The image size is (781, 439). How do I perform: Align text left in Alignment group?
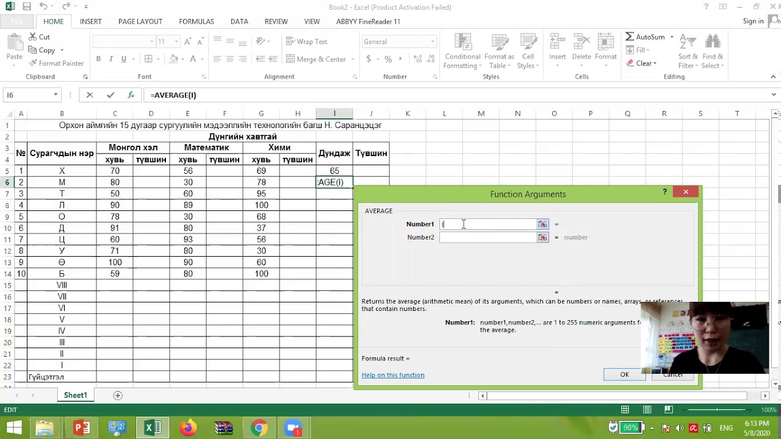217,59
